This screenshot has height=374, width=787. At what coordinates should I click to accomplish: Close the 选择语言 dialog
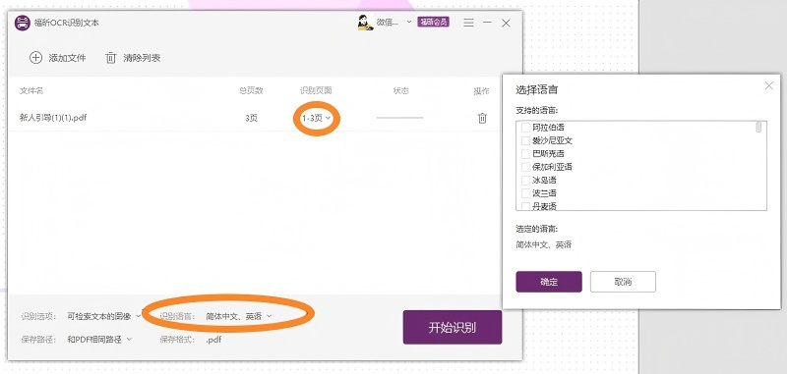click(x=768, y=85)
